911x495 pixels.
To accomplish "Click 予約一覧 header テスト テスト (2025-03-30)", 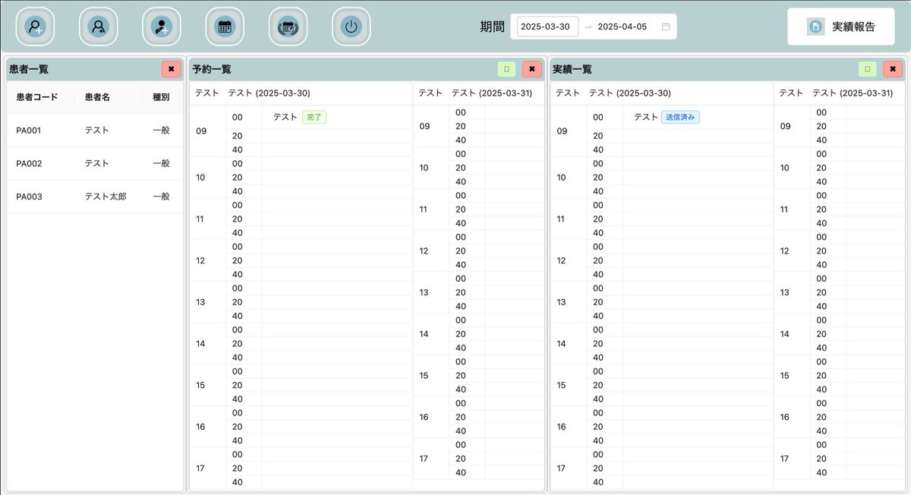I will pos(253,93).
